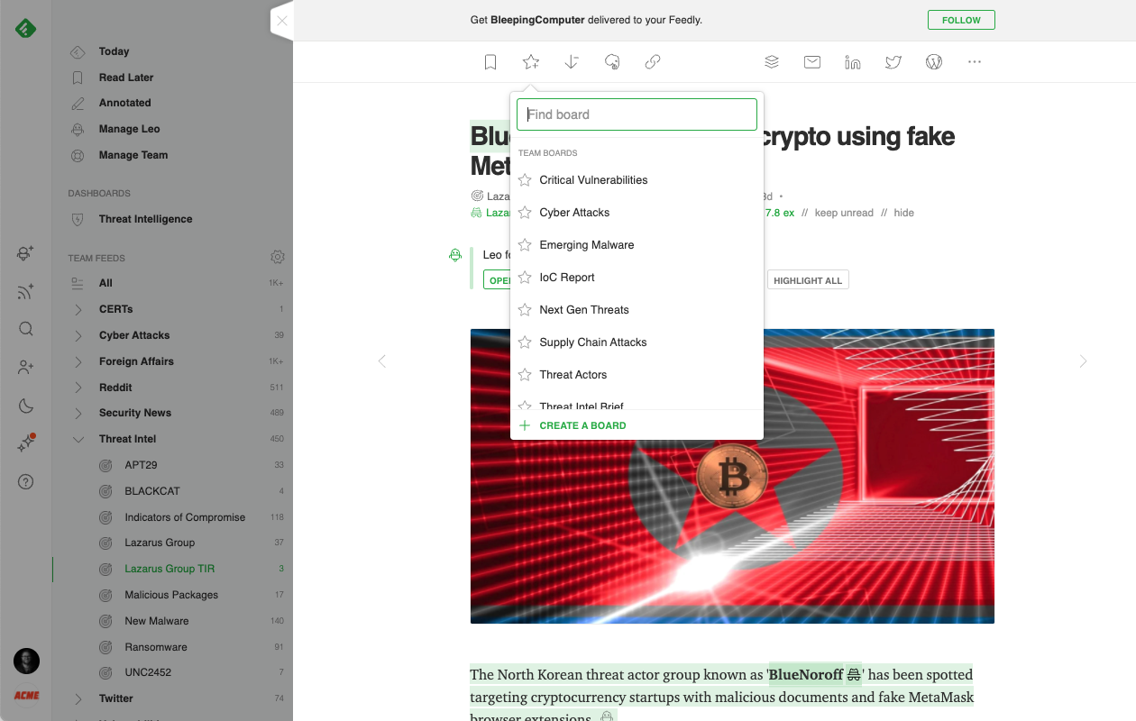Click the Read Later bookmark icon in article toolbar
Screen dimensions: 1136x721
[490, 62]
